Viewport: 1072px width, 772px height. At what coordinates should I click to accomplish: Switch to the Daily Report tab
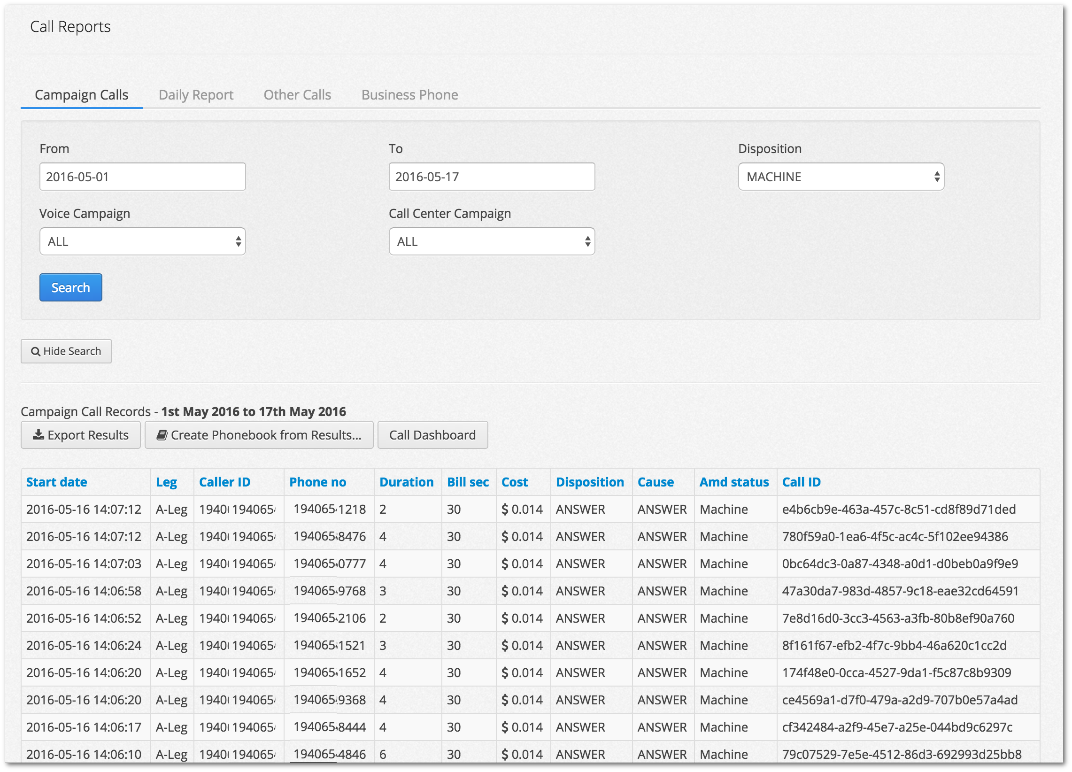point(196,95)
